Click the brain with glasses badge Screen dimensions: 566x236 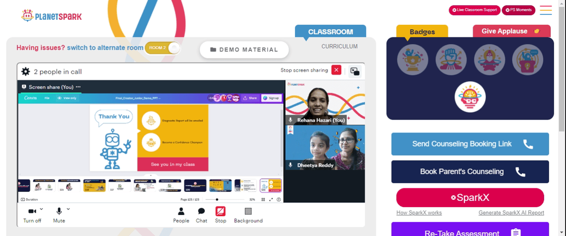click(470, 97)
